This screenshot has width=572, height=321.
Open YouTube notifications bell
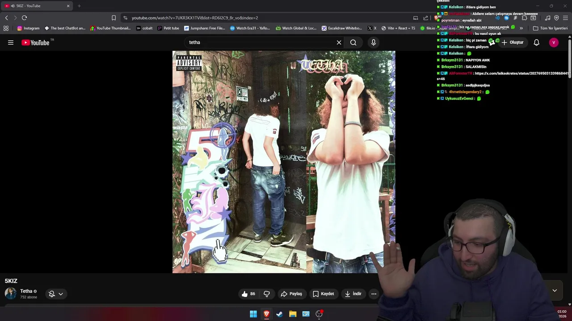pos(536,42)
